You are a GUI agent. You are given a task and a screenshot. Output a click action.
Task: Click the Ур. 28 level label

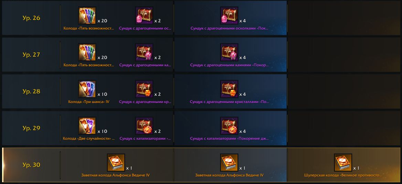(31, 91)
